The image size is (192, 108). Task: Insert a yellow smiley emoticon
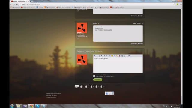[x=112, y=56]
